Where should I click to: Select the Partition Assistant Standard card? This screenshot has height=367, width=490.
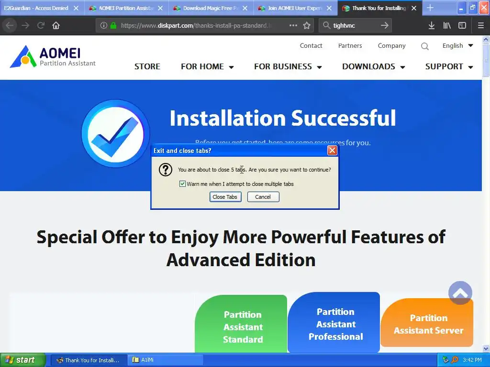tap(241, 324)
